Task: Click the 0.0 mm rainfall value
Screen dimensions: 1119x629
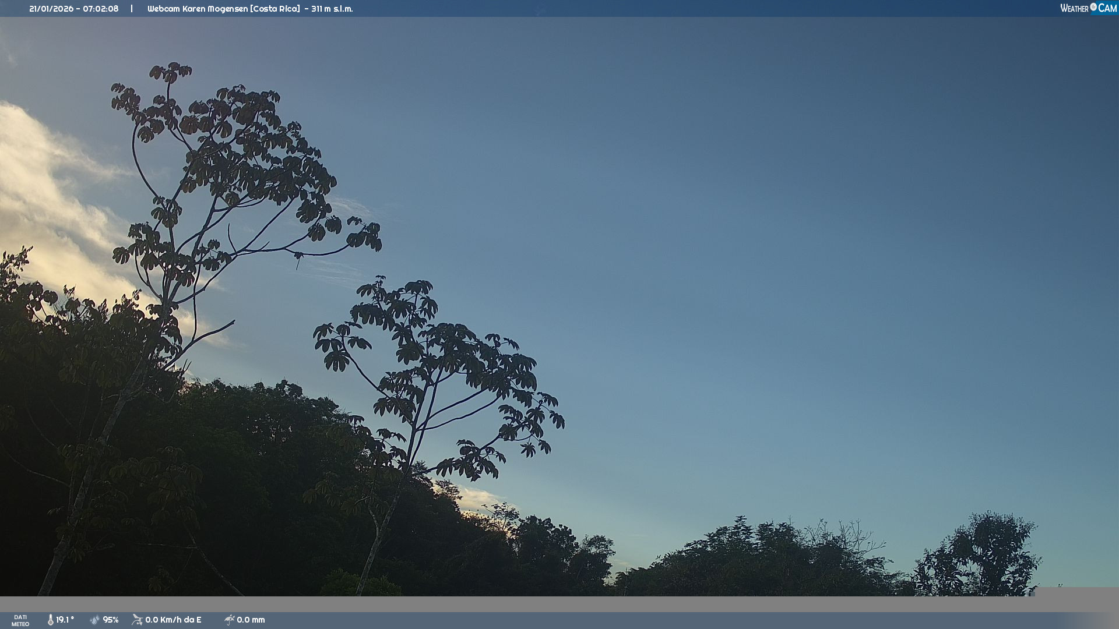Action: (x=251, y=620)
